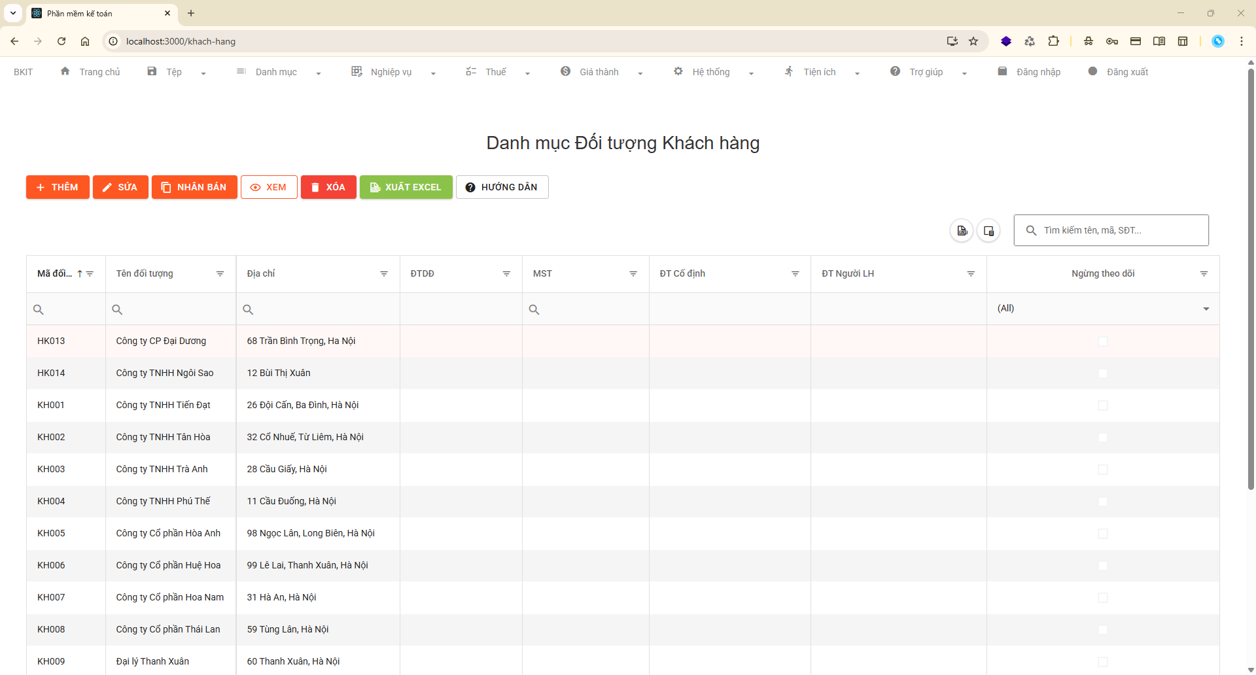Click the column filter icon in ĐTDĐ header
The image size is (1256, 675).
pyautogui.click(x=506, y=274)
